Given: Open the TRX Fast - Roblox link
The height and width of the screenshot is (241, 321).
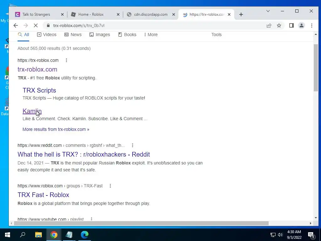Looking at the screenshot, I should click(x=43, y=195).
